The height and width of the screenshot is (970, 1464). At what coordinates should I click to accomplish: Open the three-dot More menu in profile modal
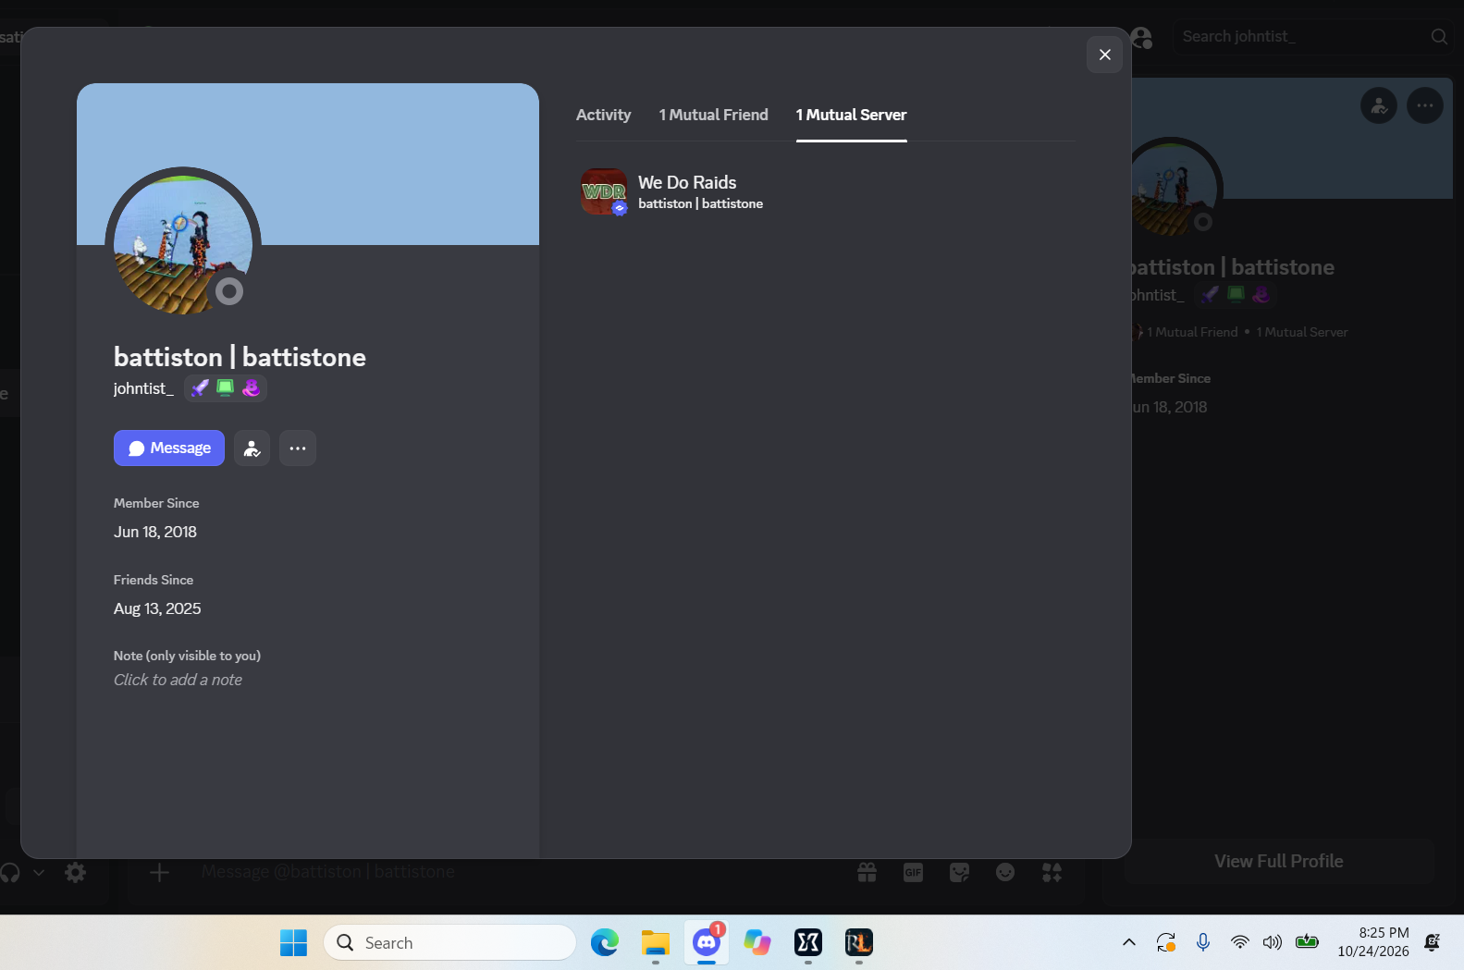click(298, 448)
